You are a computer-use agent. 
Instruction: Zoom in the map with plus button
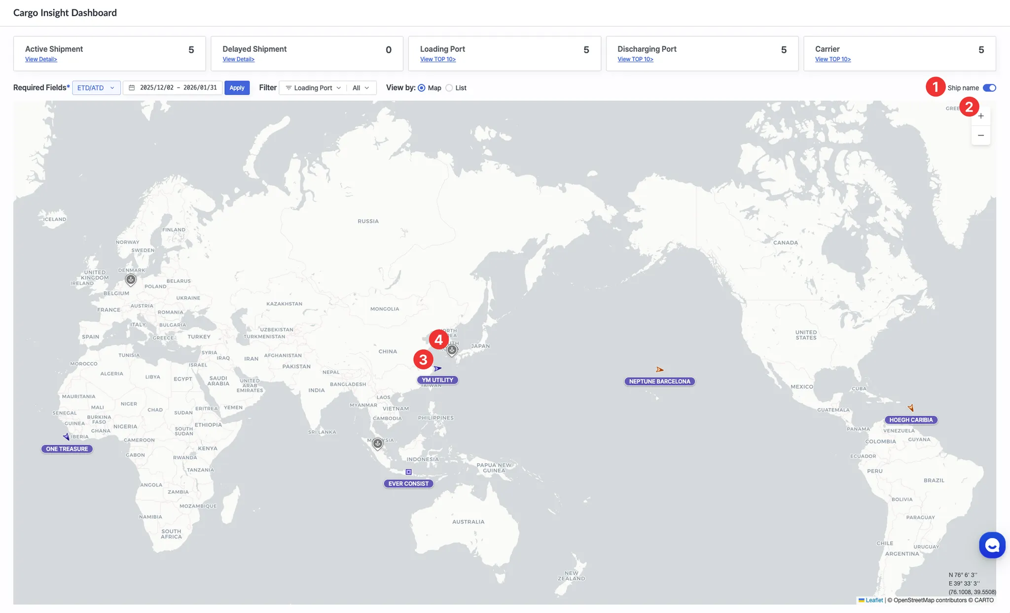pyautogui.click(x=981, y=116)
